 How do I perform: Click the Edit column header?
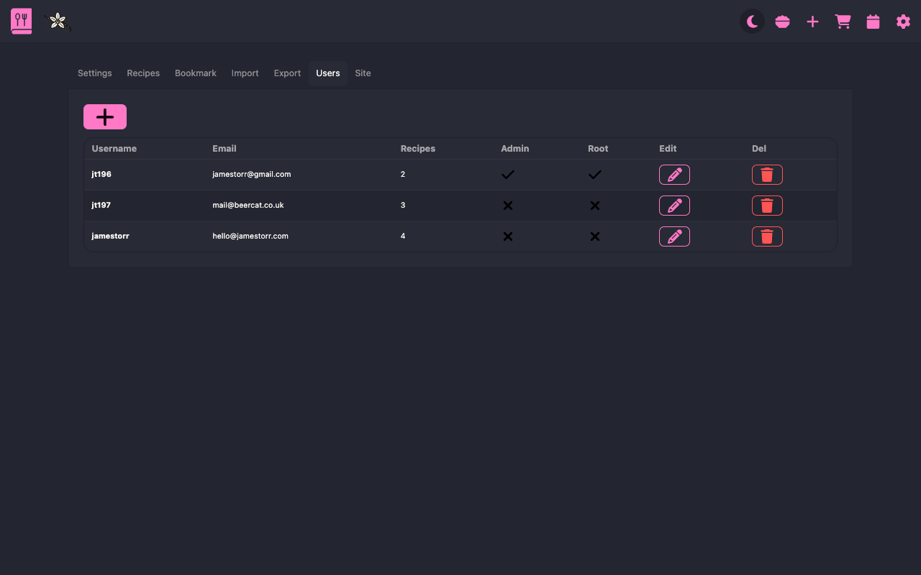click(x=668, y=149)
